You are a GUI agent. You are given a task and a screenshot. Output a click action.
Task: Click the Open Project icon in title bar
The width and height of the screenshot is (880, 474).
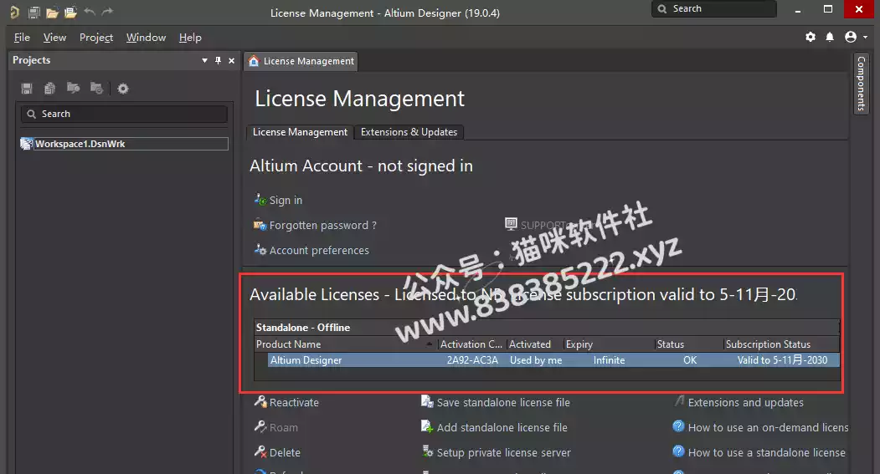[x=70, y=12]
